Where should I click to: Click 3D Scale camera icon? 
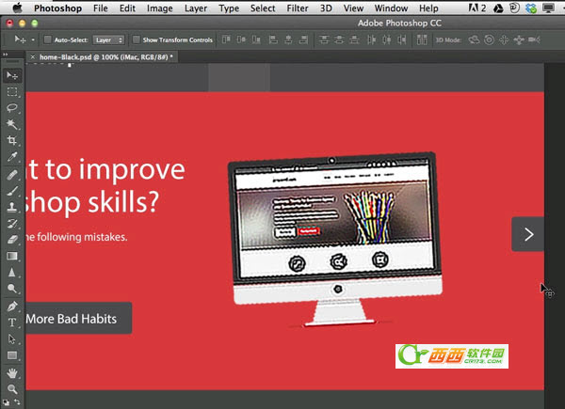coord(534,39)
